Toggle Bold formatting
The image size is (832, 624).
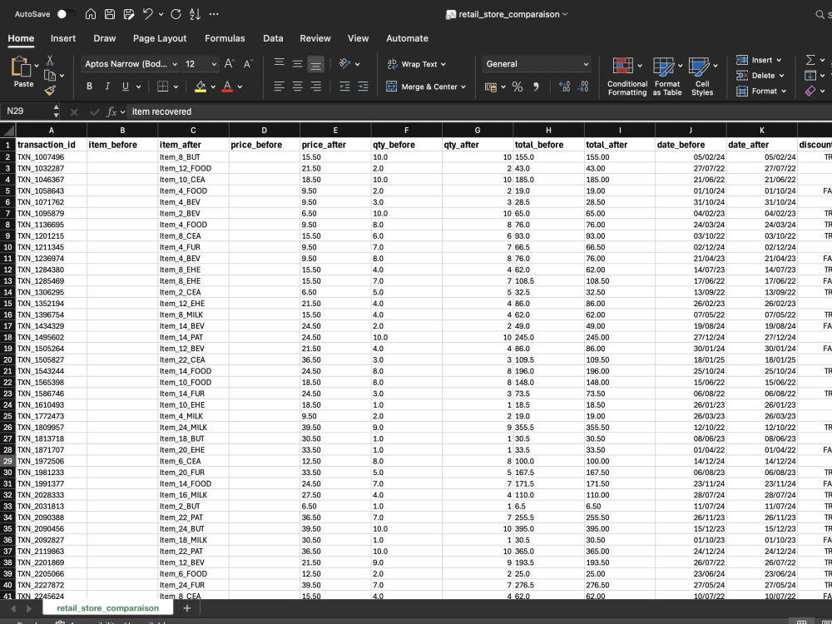pos(89,87)
